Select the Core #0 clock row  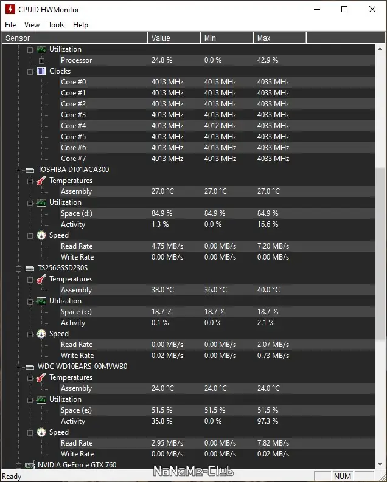point(73,82)
